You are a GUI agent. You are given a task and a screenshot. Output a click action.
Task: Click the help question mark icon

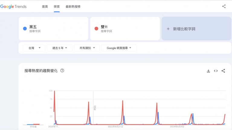[62, 71]
